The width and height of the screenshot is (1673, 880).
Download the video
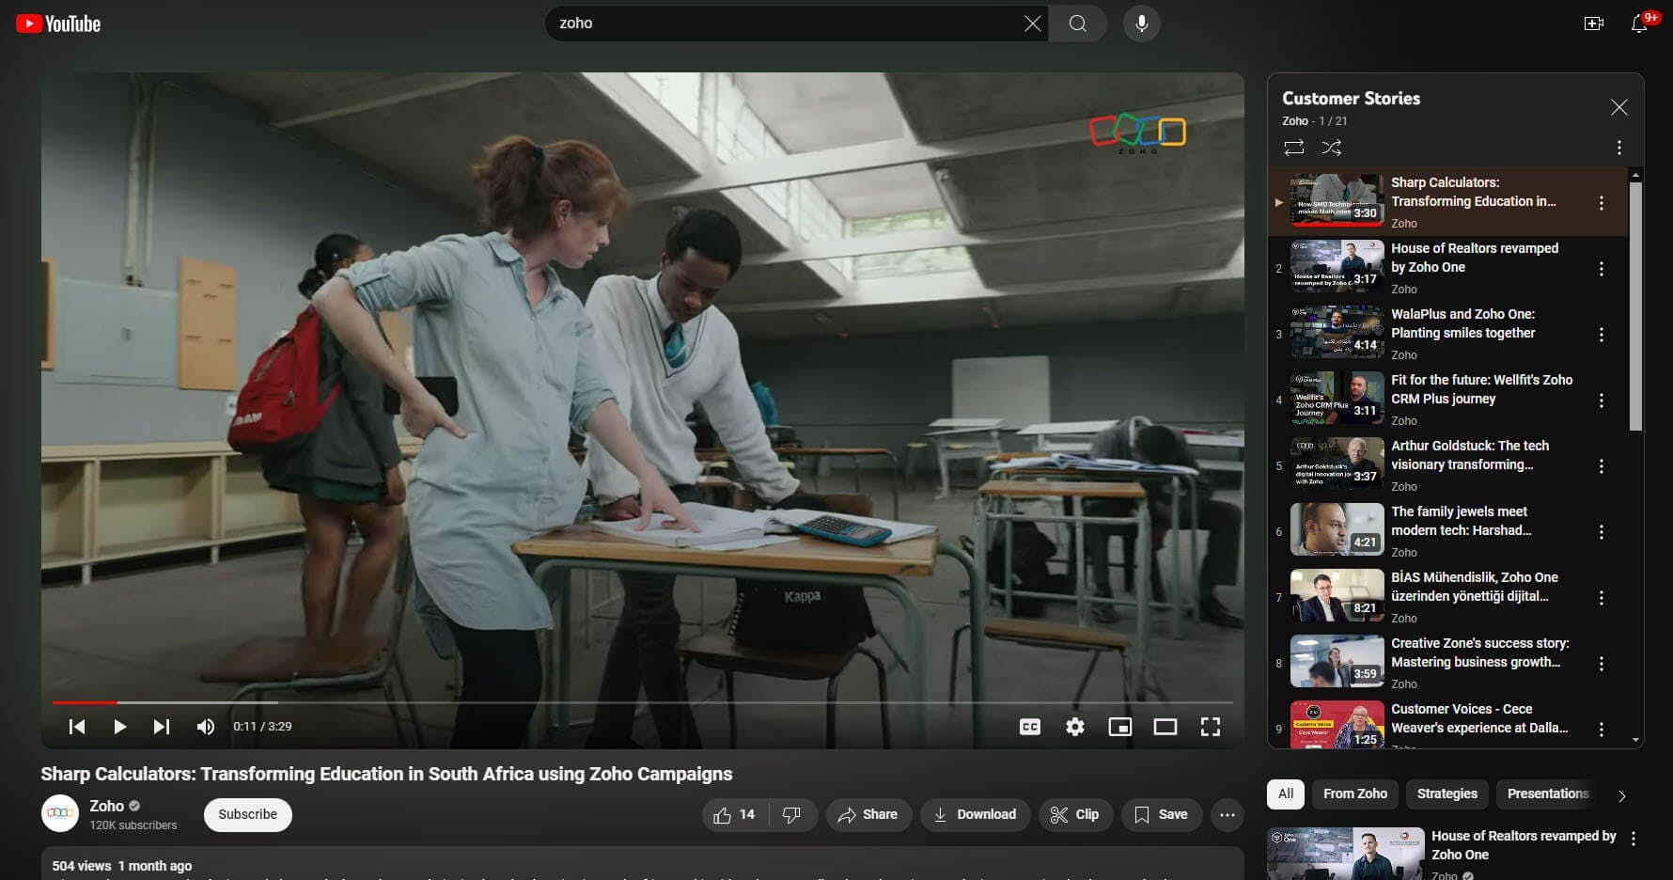tap(975, 815)
